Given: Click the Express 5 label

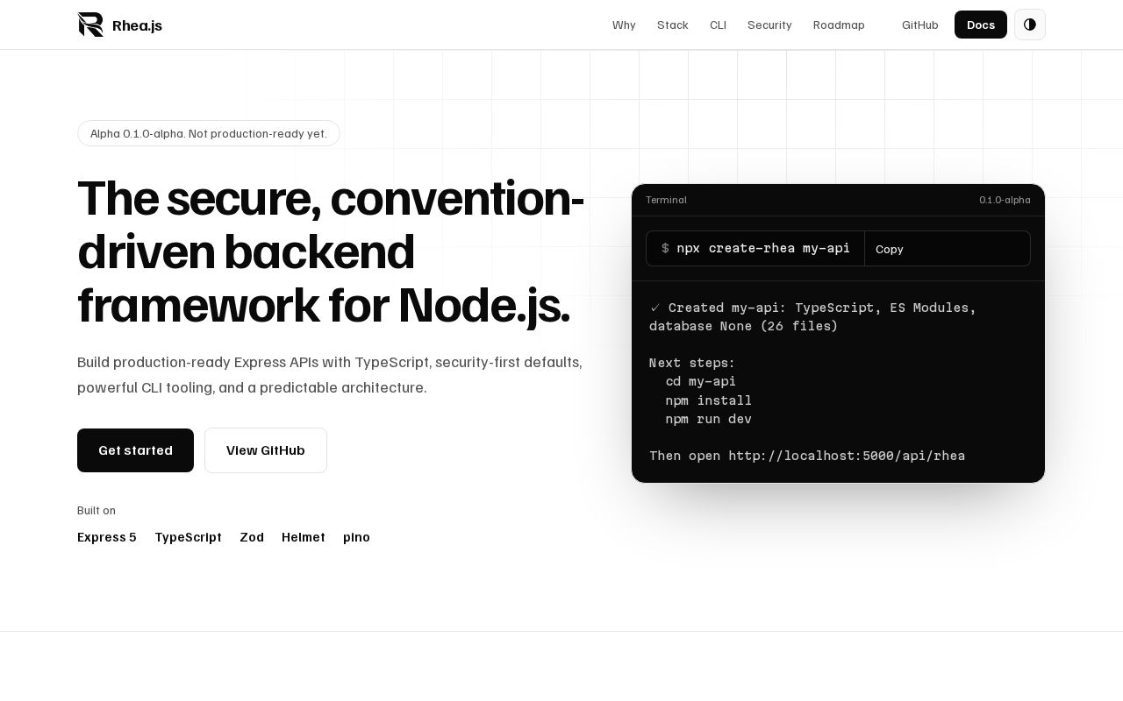Looking at the screenshot, I should [x=107, y=537].
